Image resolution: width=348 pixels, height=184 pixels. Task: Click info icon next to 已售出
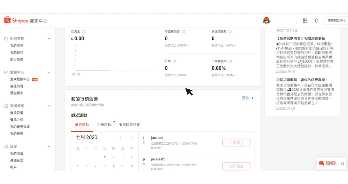pyautogui.click(x=84, y=31)
